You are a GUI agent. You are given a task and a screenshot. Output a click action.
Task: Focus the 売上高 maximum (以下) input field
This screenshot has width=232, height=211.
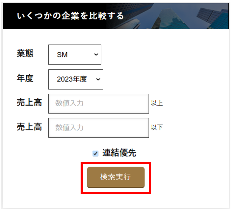click(98, 128)
